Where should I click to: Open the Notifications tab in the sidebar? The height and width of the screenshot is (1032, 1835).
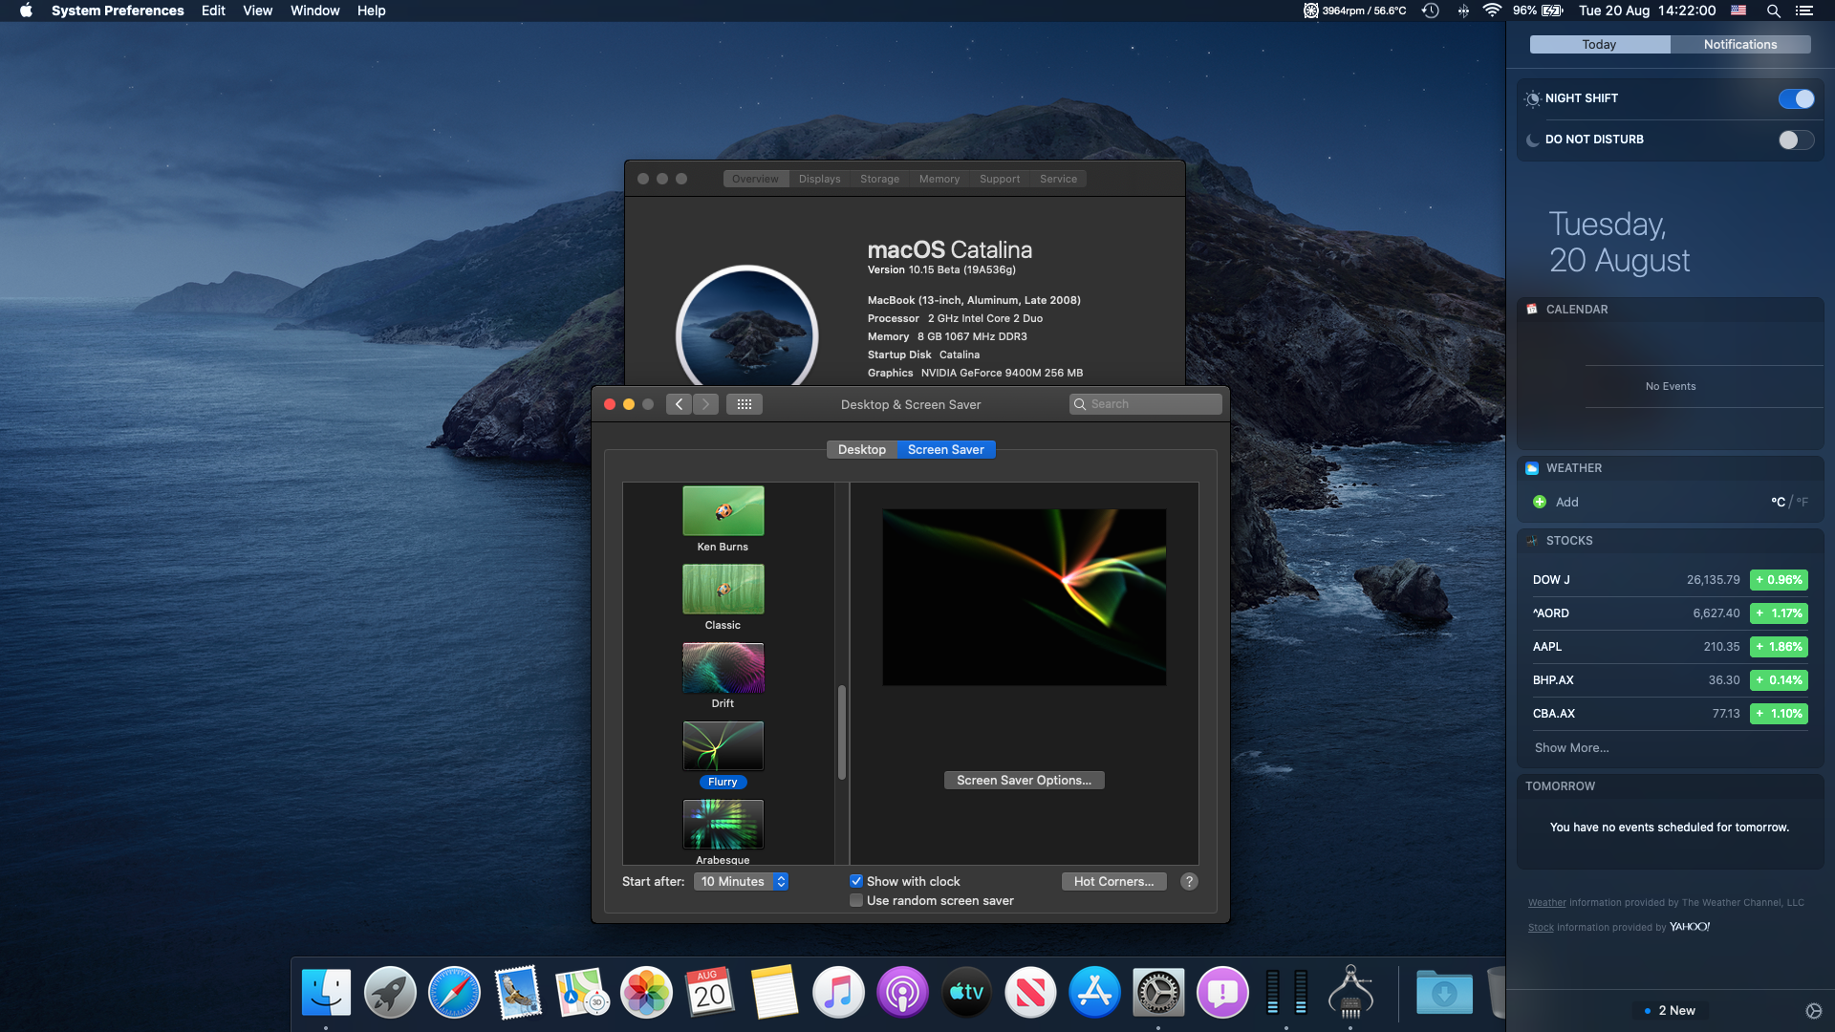click(1739, 44)
